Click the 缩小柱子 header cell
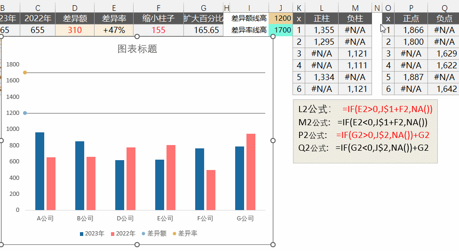This screenshot has width=459, height=251. [158, 18]
